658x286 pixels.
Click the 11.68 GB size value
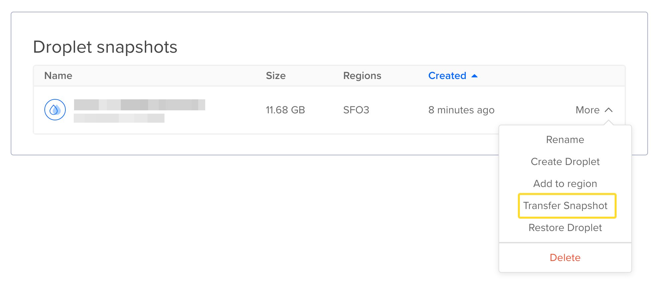(x=285, y=110)
